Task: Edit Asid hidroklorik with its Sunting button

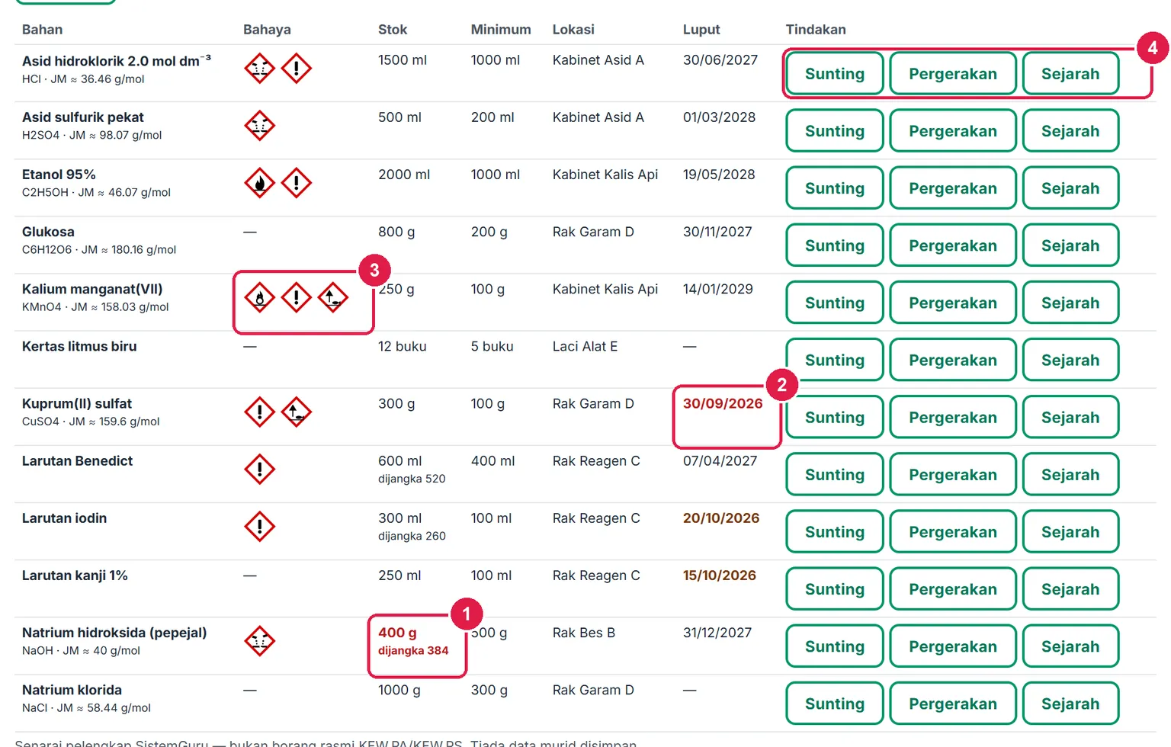Action: [835, 74]
